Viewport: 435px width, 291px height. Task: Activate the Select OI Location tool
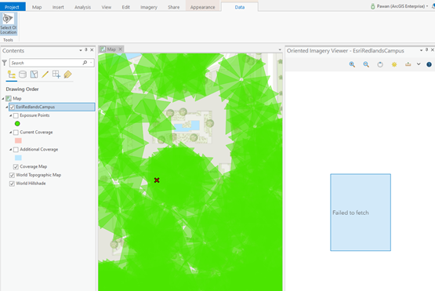click(x=9, y=24)
